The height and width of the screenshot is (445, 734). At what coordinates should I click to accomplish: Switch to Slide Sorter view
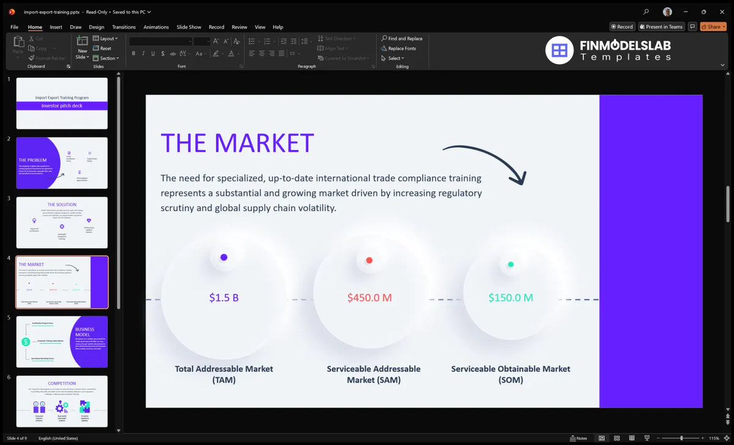pyautogui.click(x=617, y=438)
